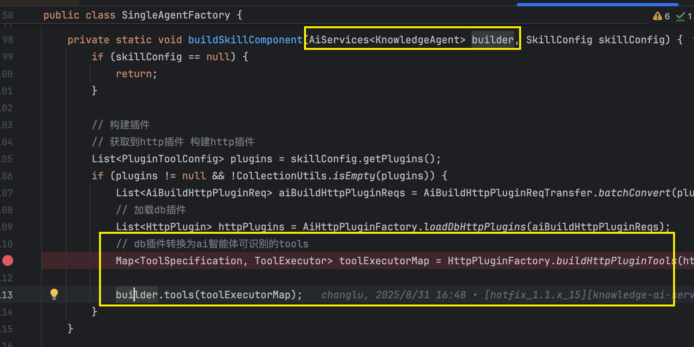Screen dimensions: 694x347
Task: Click the 'return;' statement
Action: [137, 74]
